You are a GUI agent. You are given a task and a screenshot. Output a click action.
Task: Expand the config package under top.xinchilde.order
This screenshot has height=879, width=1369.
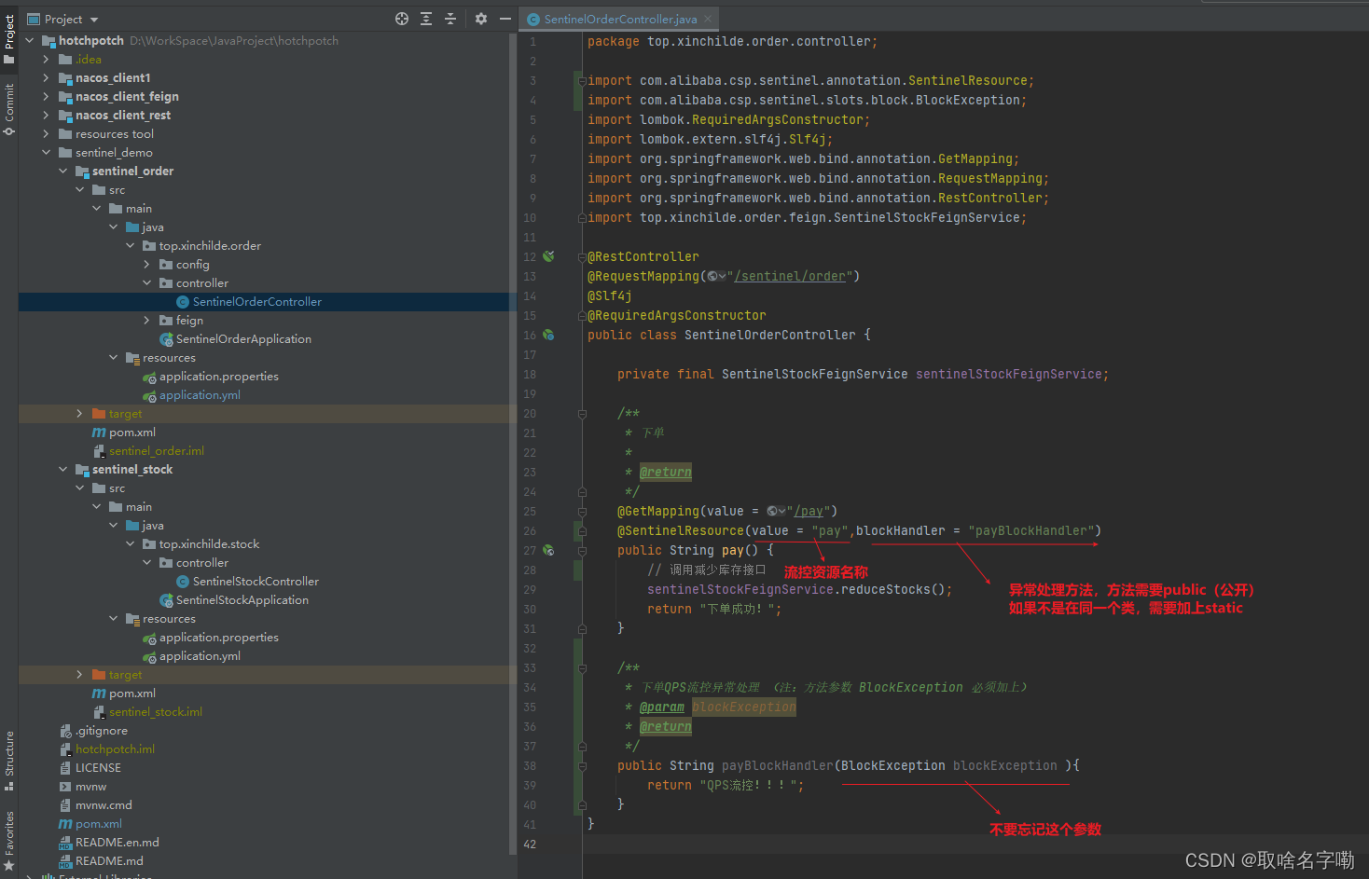pyautogui.click(x=146, y=265)
